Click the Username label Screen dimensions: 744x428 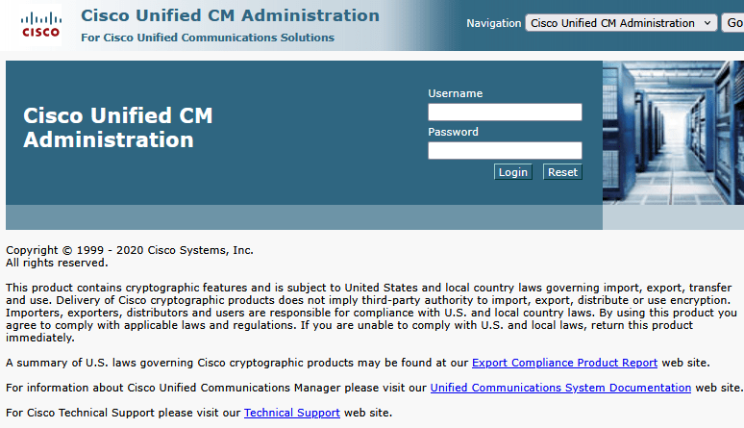click(456, 93)
